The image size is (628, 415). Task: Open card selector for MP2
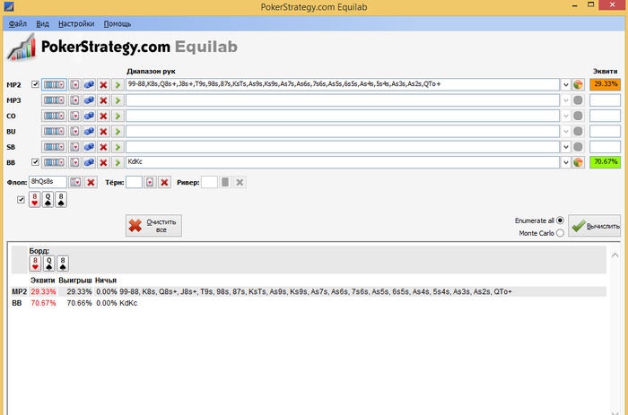[x=74, y=85]
